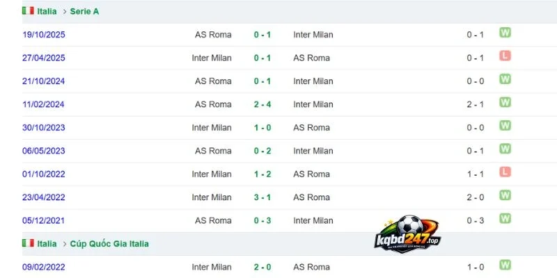The height and width of the screenshot is (278, 557).
Task: Click the 3 - 1 score on 23/04/2022
Action: click(262, 197)
